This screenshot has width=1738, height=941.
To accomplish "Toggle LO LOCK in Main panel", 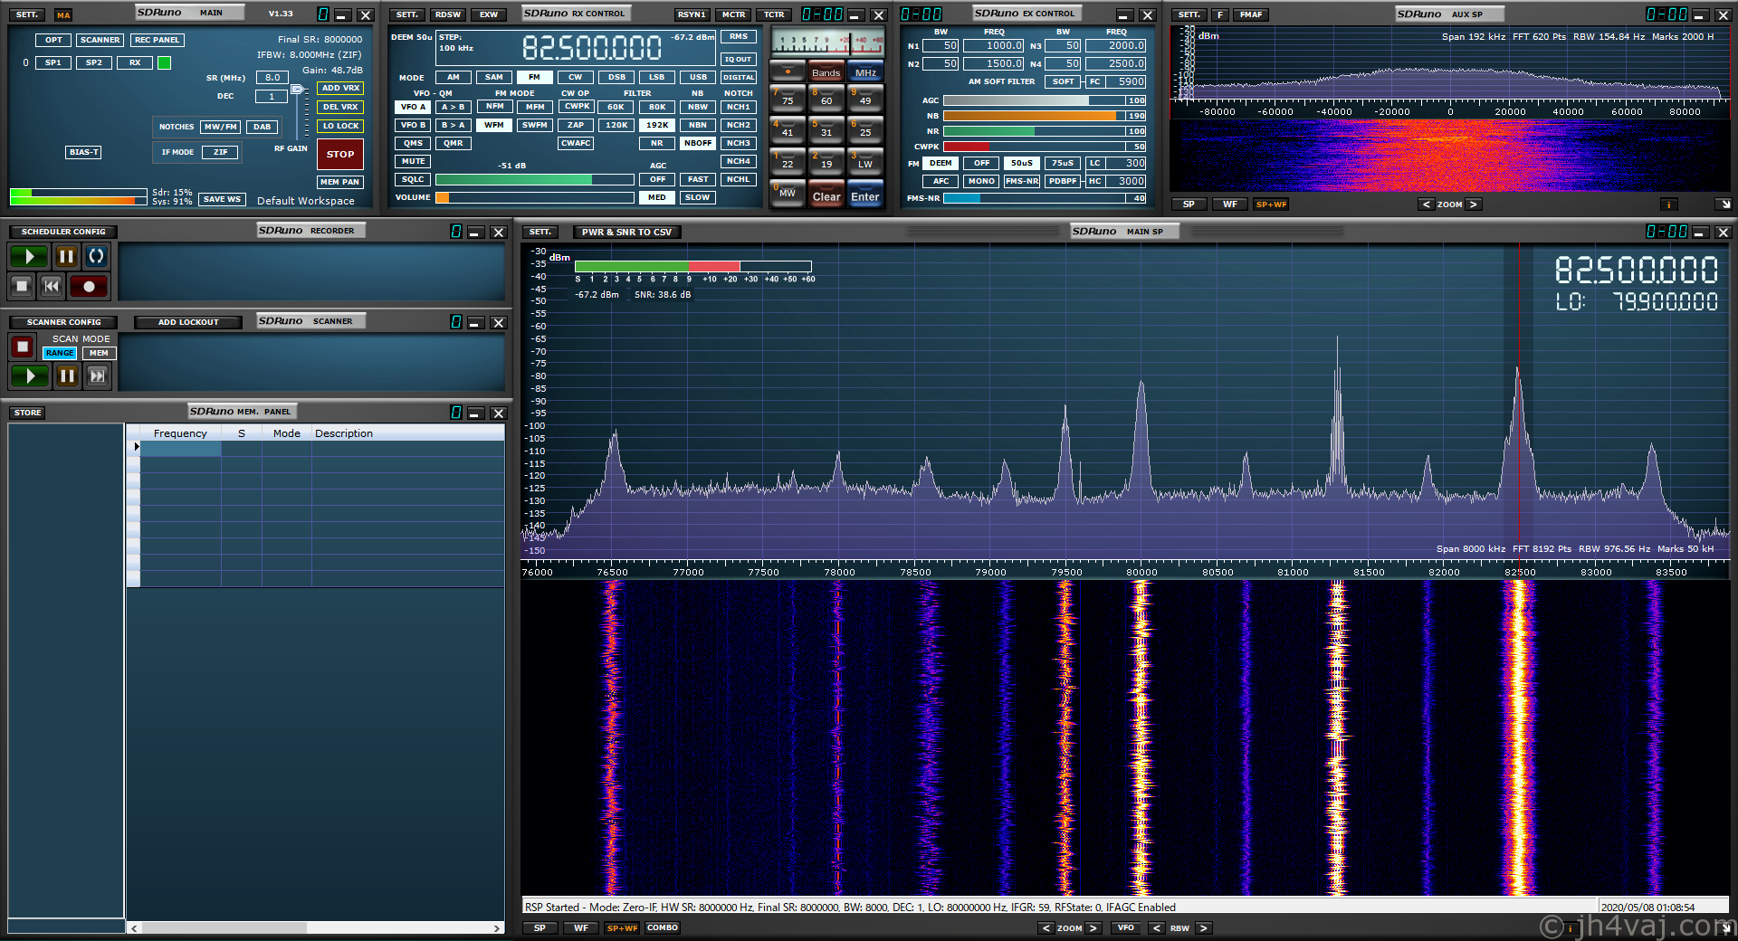I will click(x=340, y=126).
